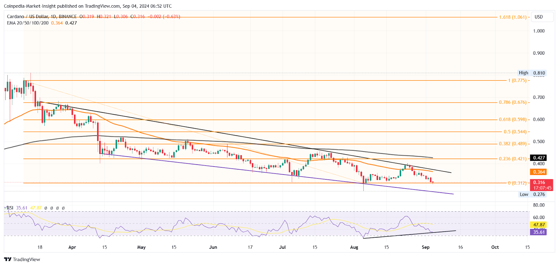Click the High 0.810 price marker
The image size is (559, 266).
point(532,73)
